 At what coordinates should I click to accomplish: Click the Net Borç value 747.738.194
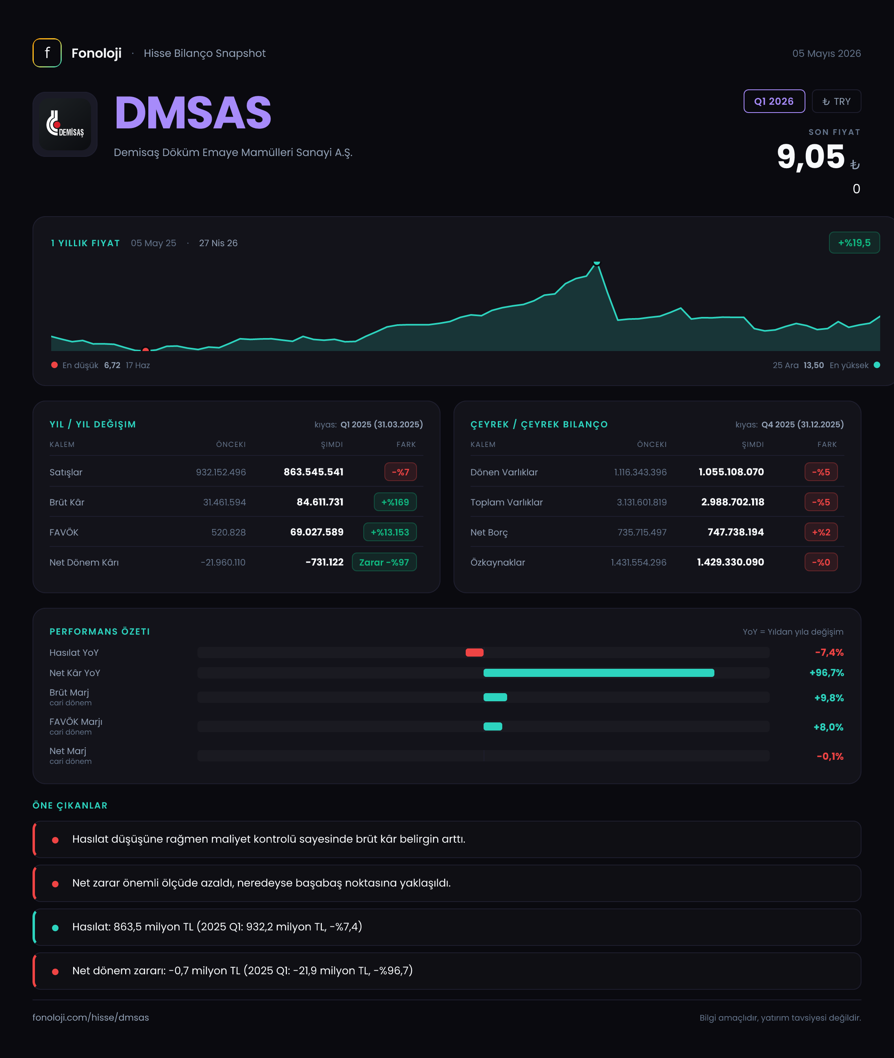point(736,532)
